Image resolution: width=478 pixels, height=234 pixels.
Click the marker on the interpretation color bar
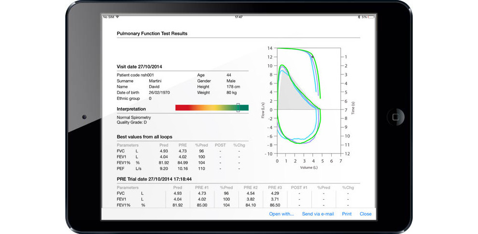pyautogui.click(x=238, y=108)
